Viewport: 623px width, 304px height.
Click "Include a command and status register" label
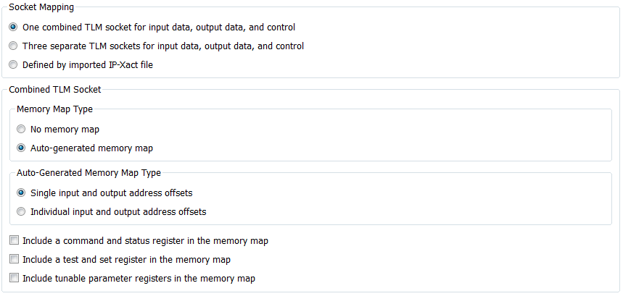(x=146, y=240)
